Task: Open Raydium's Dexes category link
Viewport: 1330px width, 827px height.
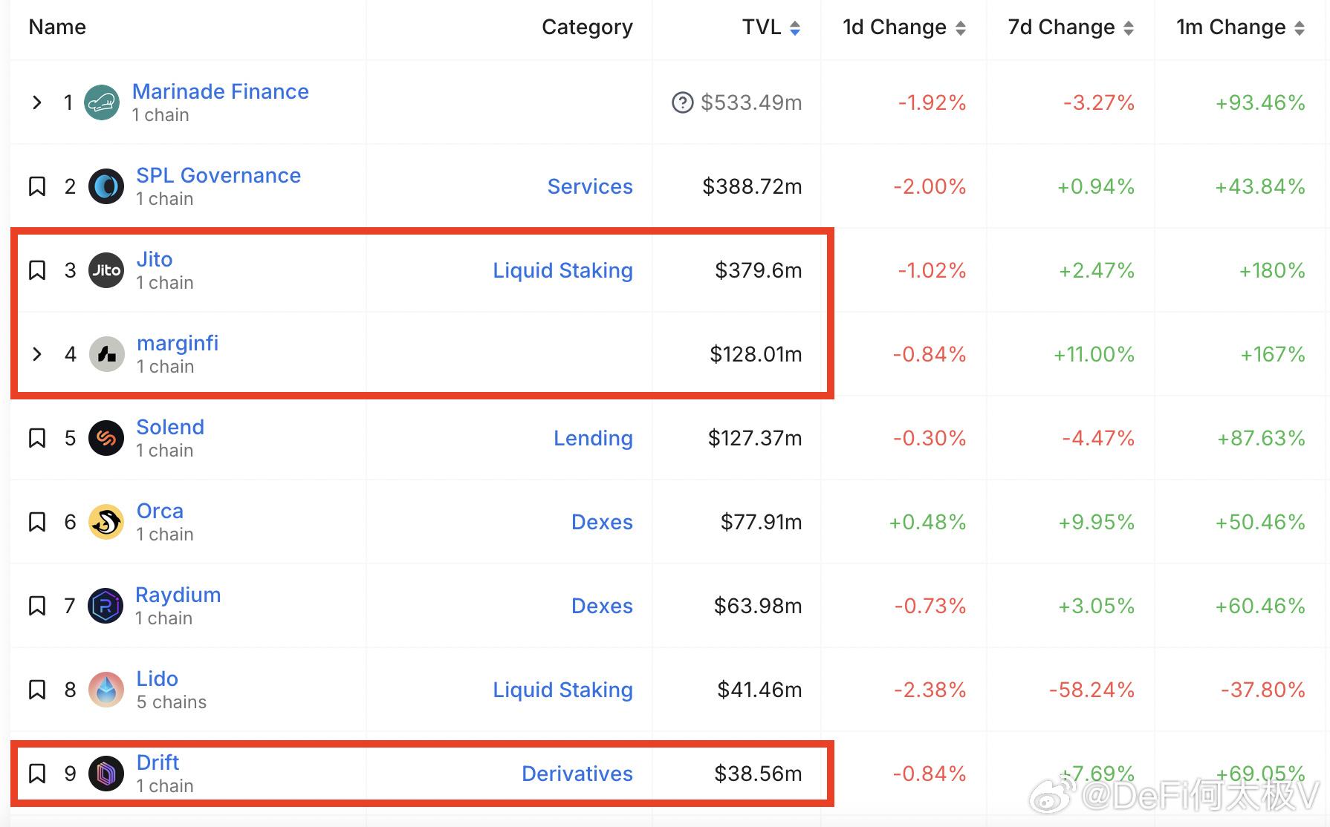Action: 602,606
